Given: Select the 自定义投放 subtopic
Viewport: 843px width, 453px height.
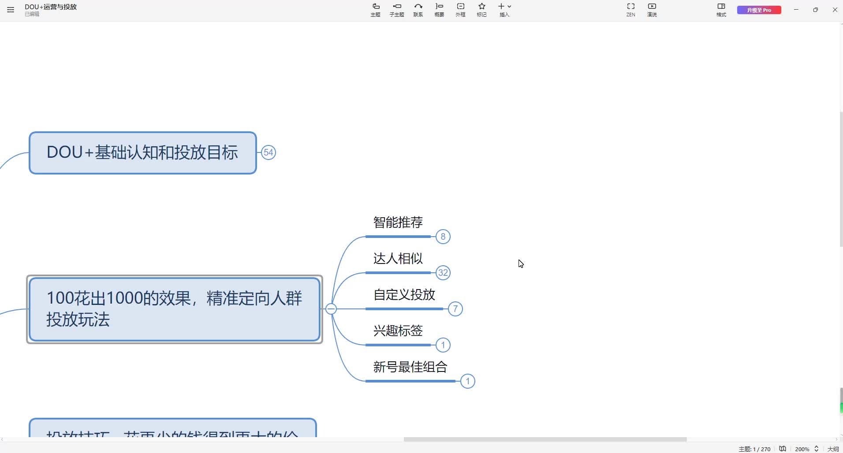Looking at the screenshot, I should tap(404, 295).
